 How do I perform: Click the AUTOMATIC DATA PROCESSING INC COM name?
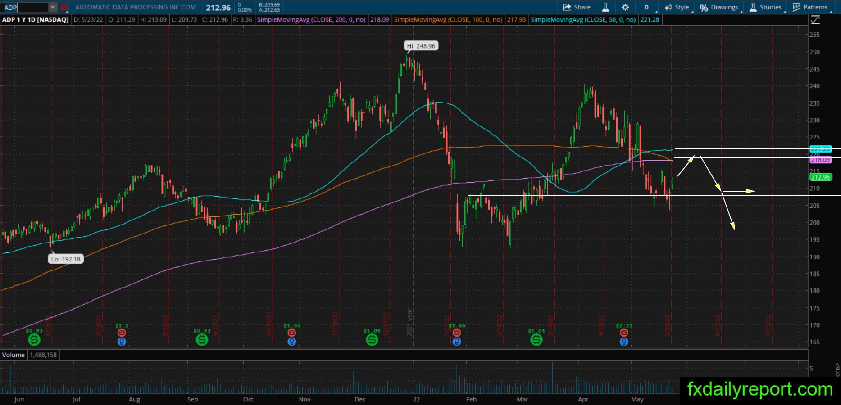(x=136, y=7)
